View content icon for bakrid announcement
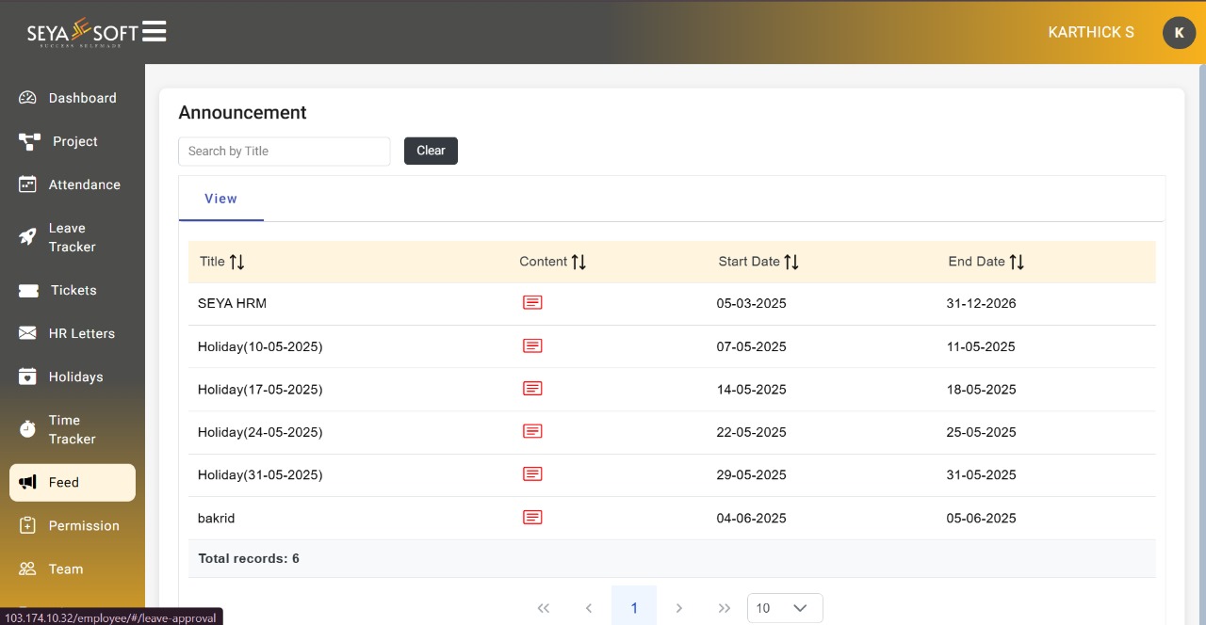Viewport: 1206px width, 625px height. pos(532,517)
